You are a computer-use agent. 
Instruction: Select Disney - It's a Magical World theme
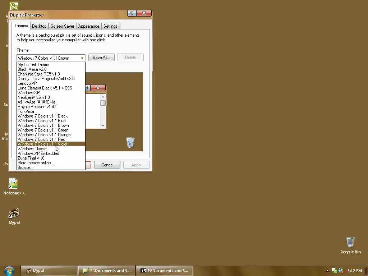coord(51,79)
